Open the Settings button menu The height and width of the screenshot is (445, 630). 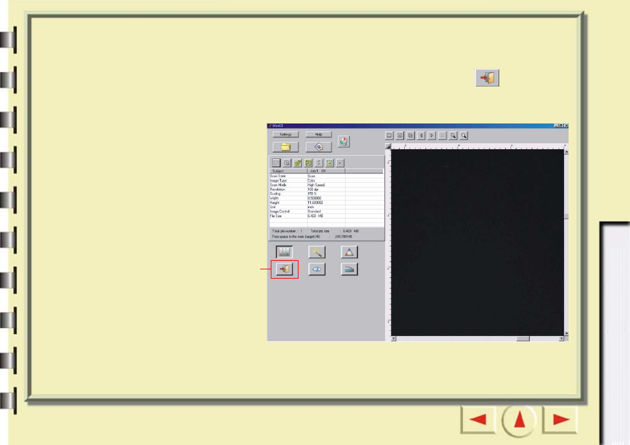tap(286, 135)
